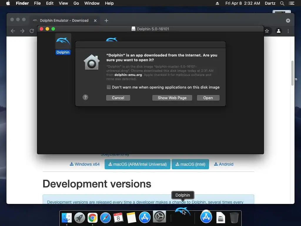Click the bouncing Dolphin icon in Dock

(x=183, y=211)
